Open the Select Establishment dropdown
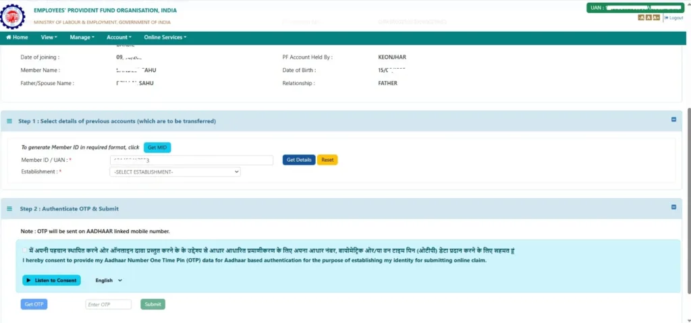 [175, 172]
